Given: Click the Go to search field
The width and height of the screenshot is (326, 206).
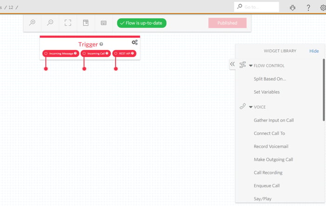Looking at the screenshot, I should coord(257,7).
